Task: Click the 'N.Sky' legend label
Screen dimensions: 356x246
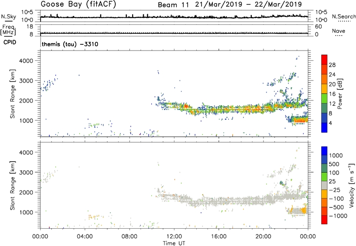Action: click(8, 16)
